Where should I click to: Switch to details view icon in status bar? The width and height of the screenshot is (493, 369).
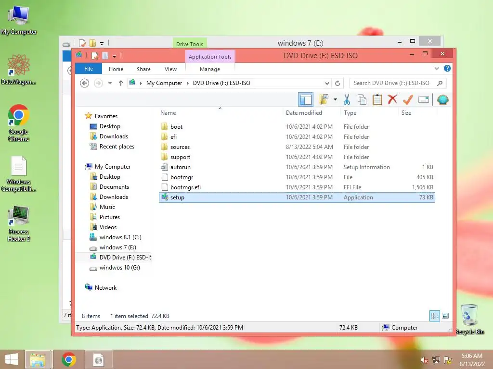(x=435, y=316)
